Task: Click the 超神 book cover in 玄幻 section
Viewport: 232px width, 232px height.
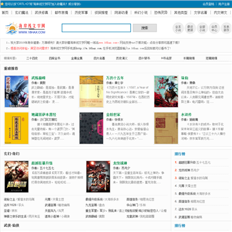Action: point(17,177)
